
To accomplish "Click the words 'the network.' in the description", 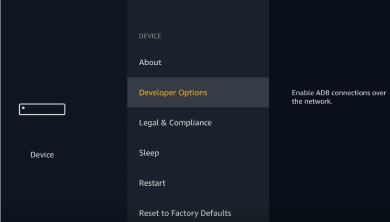I will click(312, 101).
